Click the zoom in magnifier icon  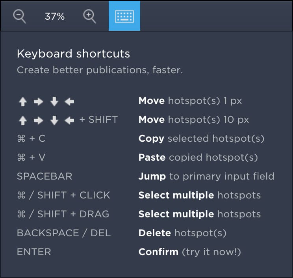[90, 16]
